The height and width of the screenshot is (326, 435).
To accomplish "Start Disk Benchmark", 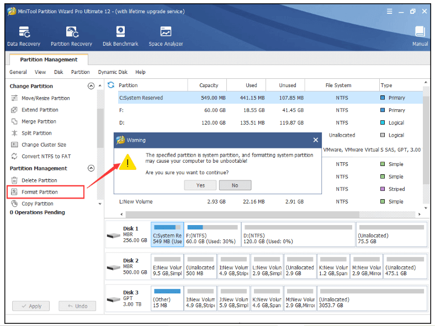I will (120, 36).
